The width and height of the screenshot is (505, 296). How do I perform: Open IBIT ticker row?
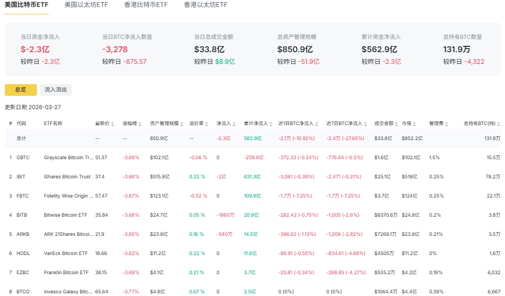click(x=21, y=177)
